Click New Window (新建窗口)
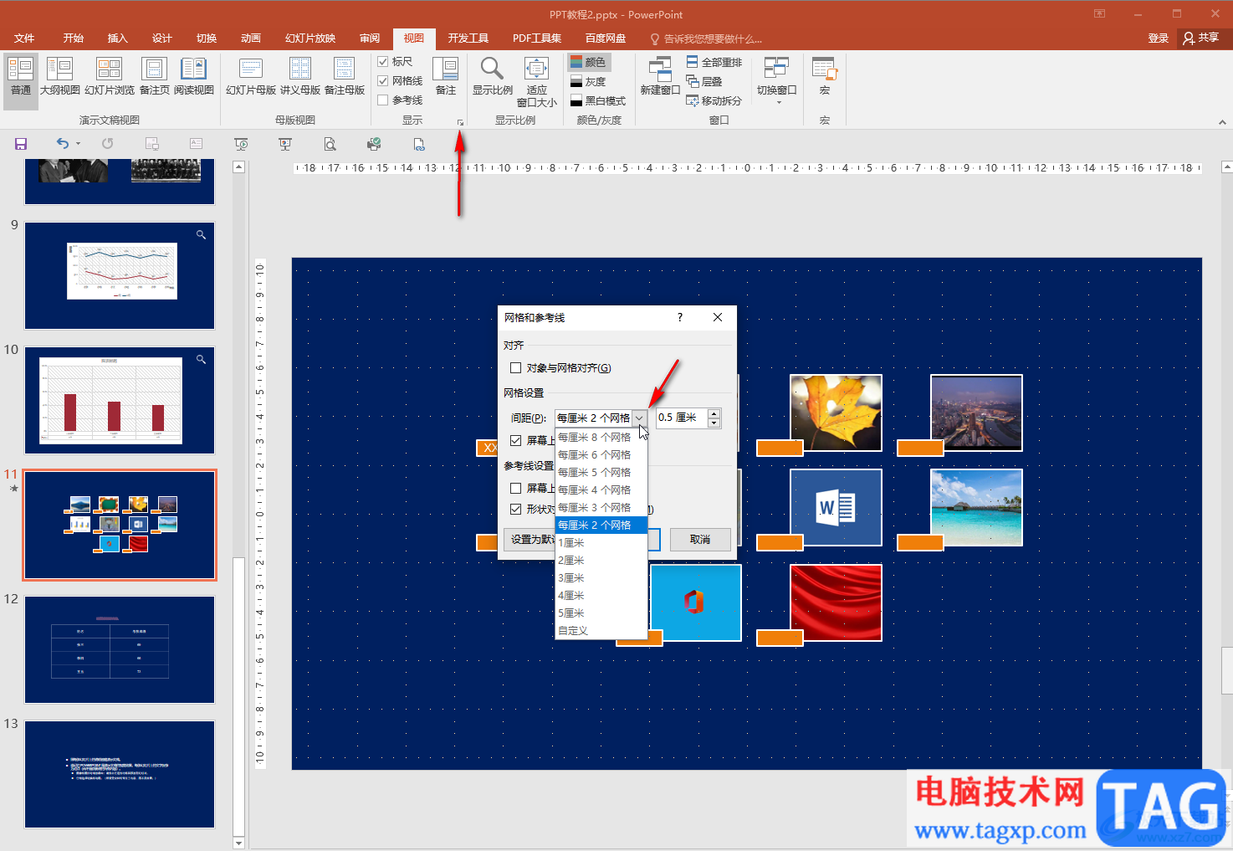 [660, 77]
